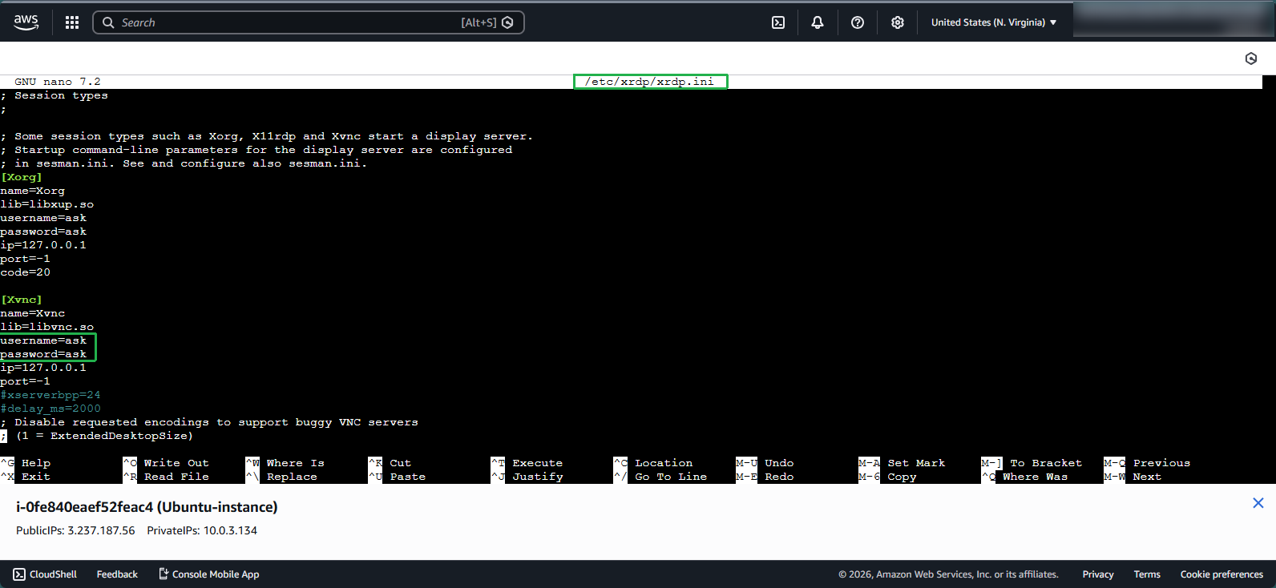Click the ^G Help shortcut in nano
The height and width of the screenshot is (588, 1276).
pyautogui.click(x=26, y=463)
